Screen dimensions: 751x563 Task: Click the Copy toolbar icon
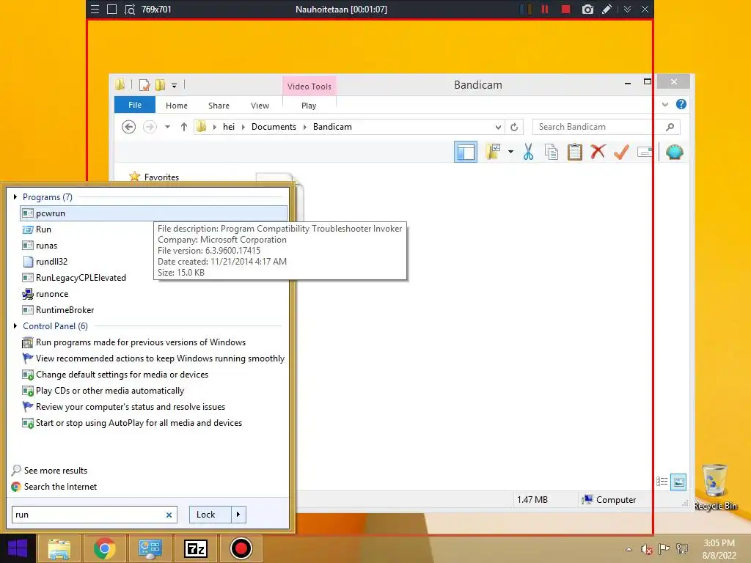[552, 152]
